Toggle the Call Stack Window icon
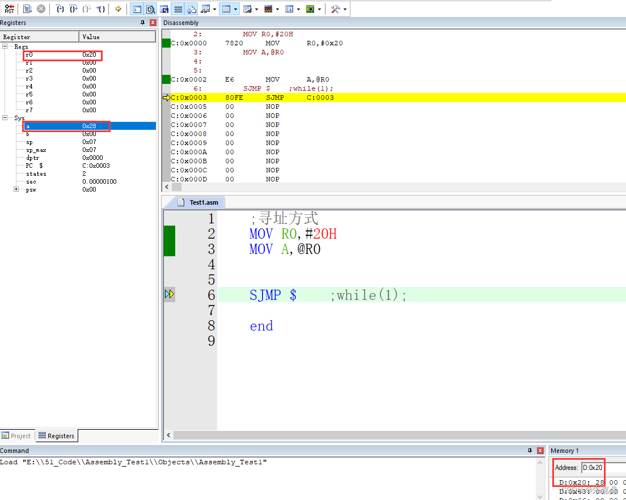 pyautogui.click(x=192, y=9)
